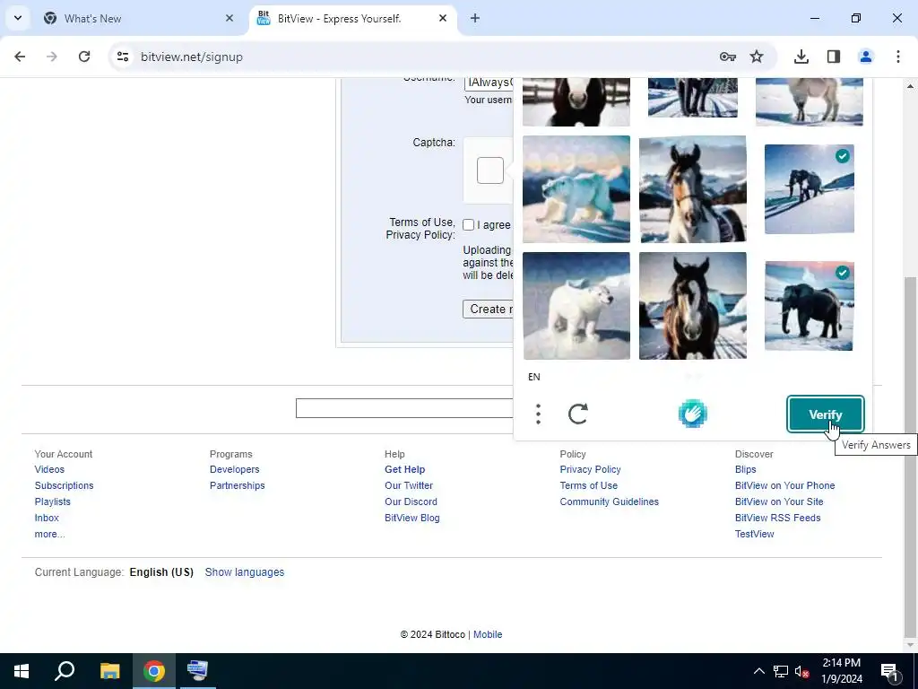Select the white polar bear image

576,306
